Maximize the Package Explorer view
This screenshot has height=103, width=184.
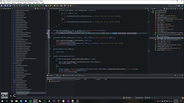[x=45, y=9]
